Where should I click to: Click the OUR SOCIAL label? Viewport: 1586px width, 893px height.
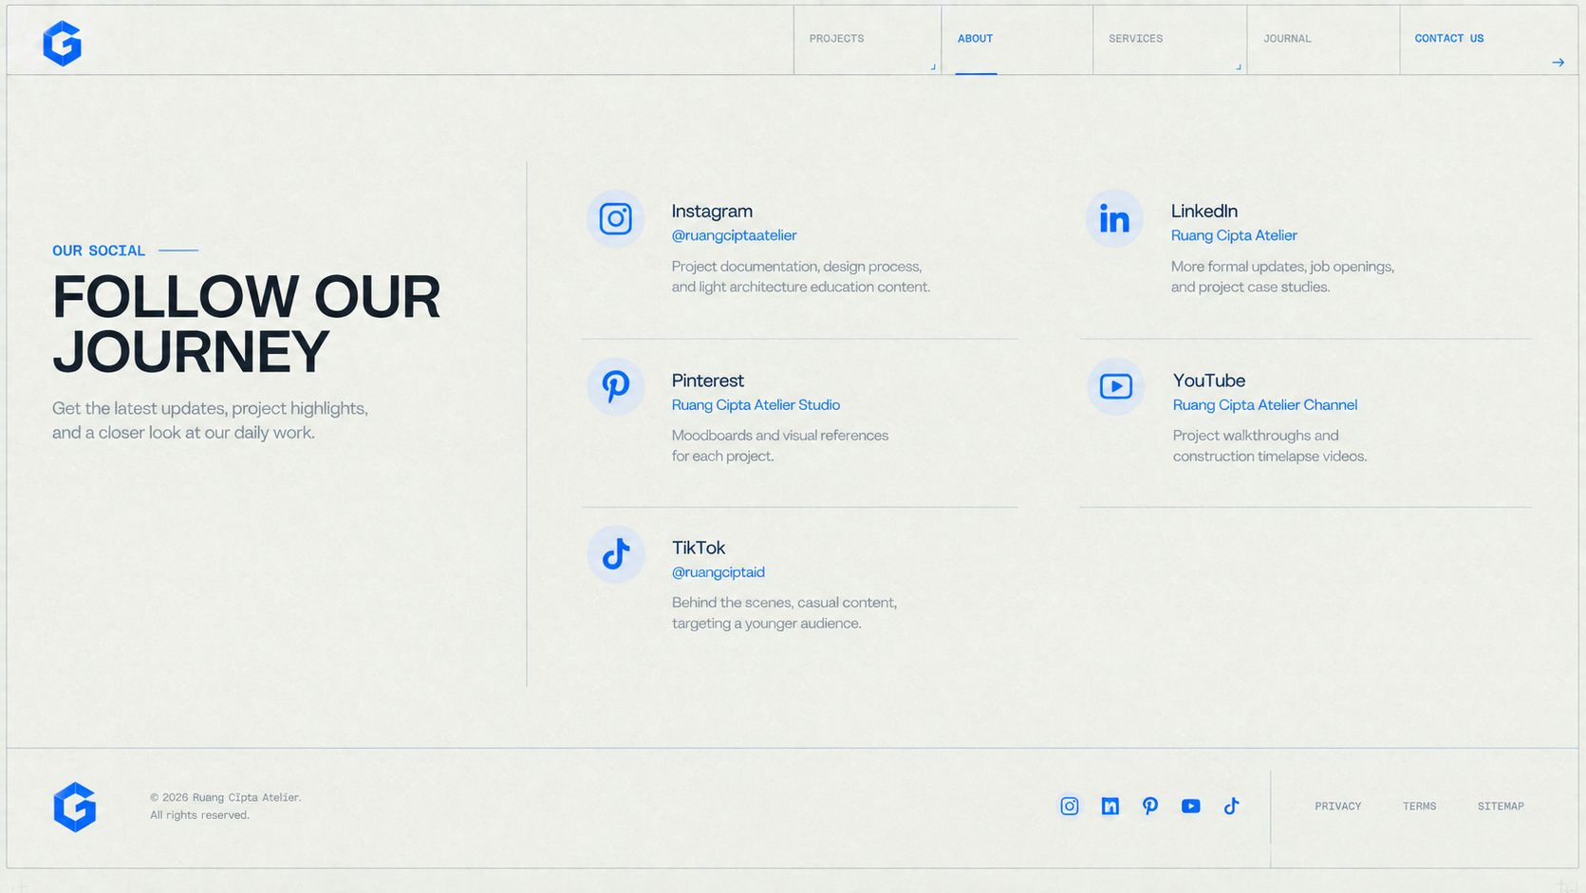(x=99, y=251)
